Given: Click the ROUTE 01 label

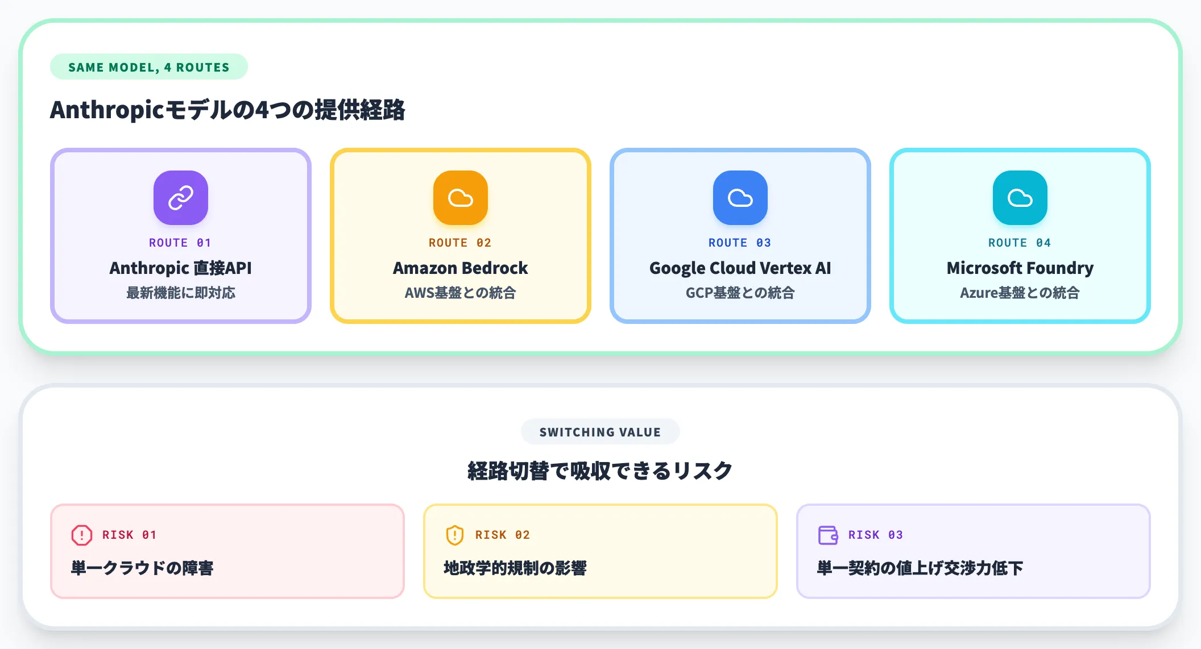Looking at the screenshot, I should click(180, 243).
